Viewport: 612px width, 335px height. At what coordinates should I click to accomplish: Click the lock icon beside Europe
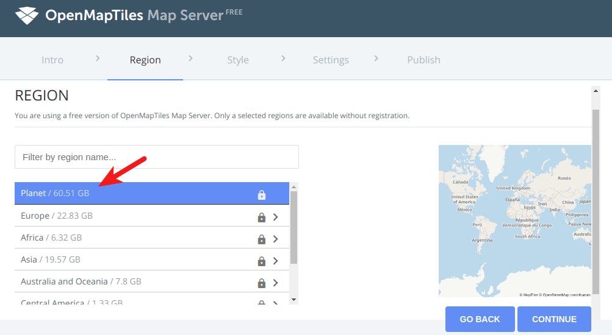[262, 217]
